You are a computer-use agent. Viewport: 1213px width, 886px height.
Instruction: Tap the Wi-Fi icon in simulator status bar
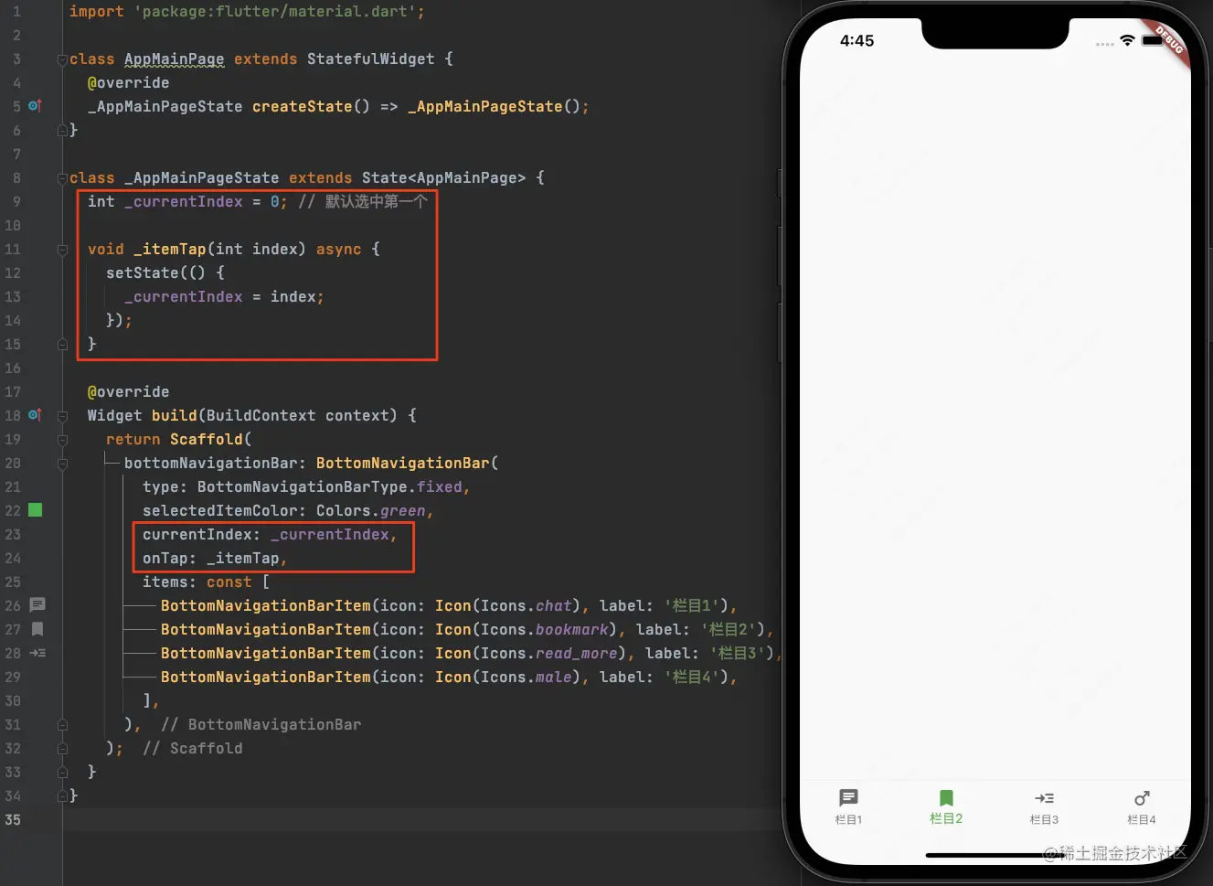tap(1127, 41)
